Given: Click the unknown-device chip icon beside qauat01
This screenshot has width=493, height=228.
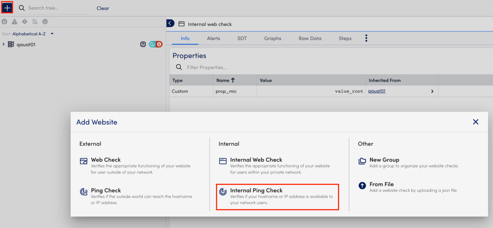Looking at the screenshot, I should (x=143, y=44).
